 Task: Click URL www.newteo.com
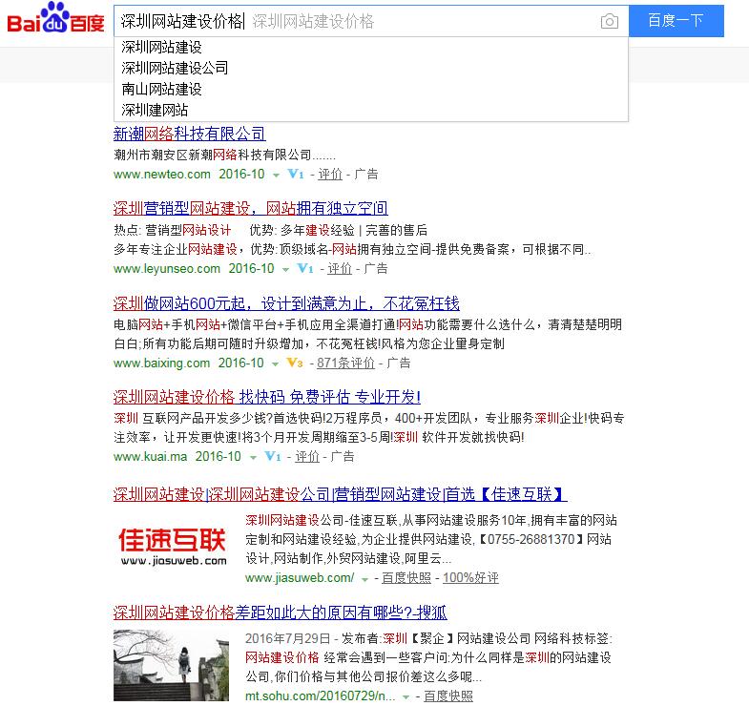tap(162, 175)
